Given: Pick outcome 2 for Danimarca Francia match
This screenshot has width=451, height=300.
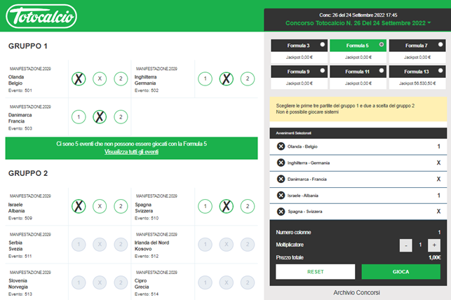Looking at the screenshot, I should (x=121, y=117).
